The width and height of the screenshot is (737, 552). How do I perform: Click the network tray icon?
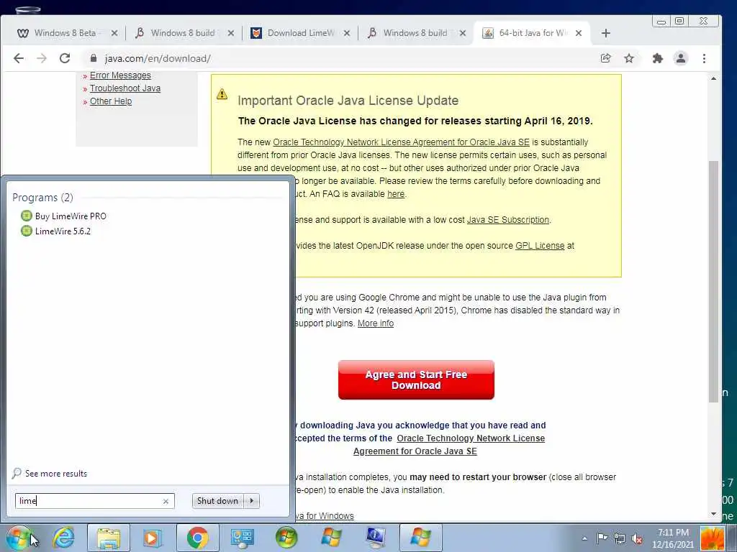[620, 538]
